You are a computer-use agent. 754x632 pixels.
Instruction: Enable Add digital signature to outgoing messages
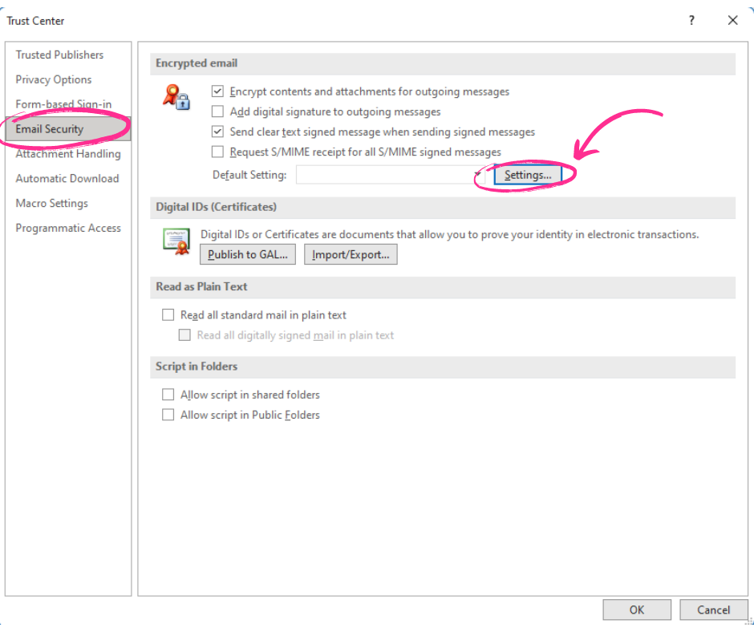coord(217,111)
